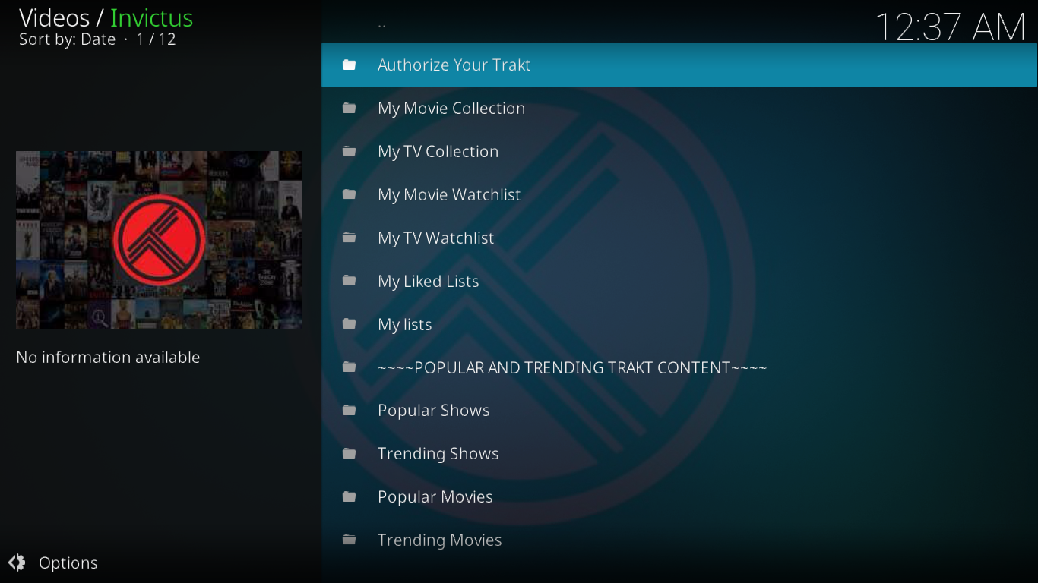
Task: Click the Invictus title text
Action: [x=152, y=17]
